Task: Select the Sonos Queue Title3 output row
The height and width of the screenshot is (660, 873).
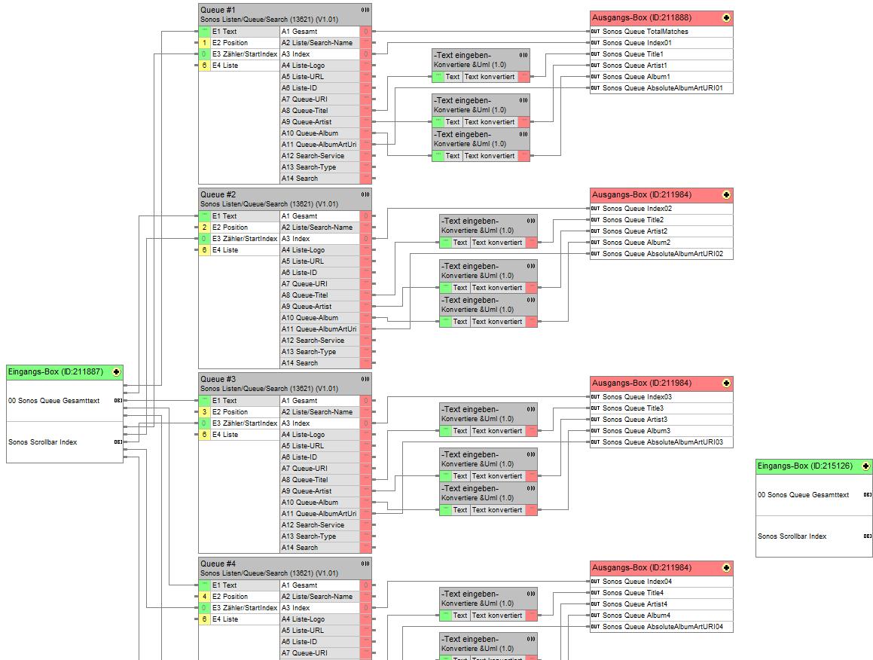Action: point(633,408)
